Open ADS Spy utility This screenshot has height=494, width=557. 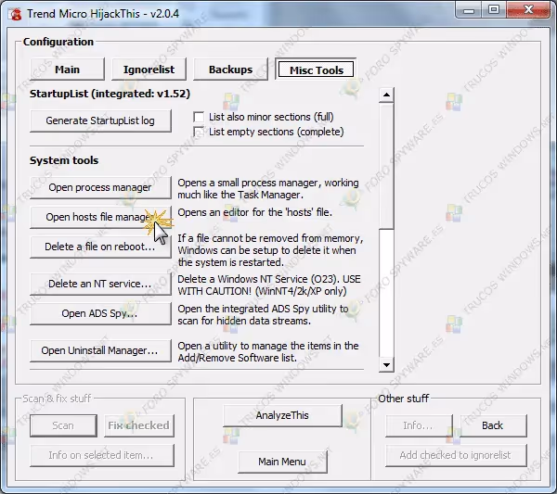tap(100, 313)
